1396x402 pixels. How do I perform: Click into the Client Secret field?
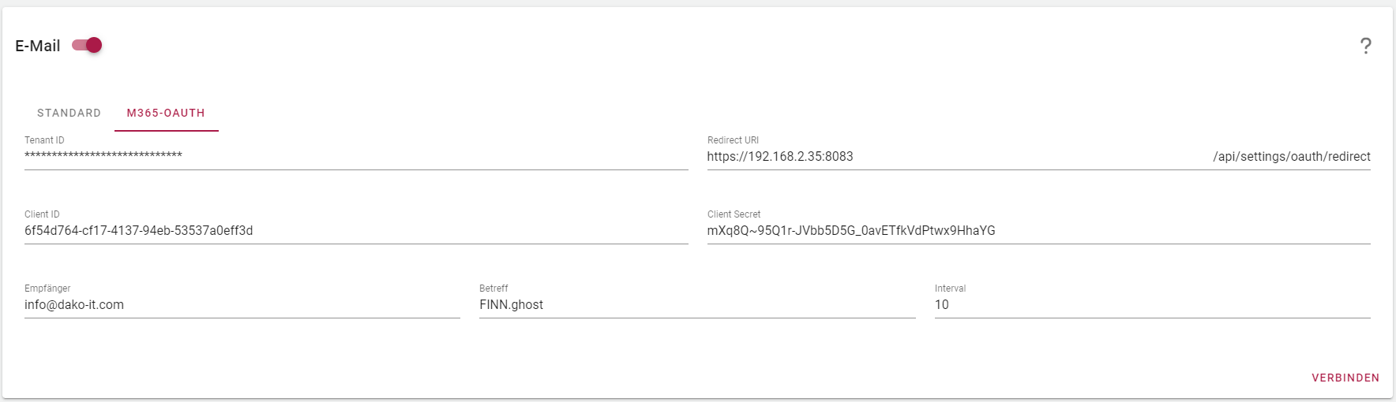coord(1039,230)
